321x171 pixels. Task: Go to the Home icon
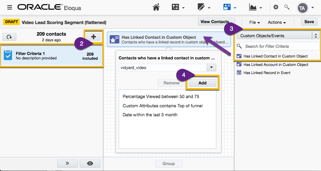click(156, 8)
